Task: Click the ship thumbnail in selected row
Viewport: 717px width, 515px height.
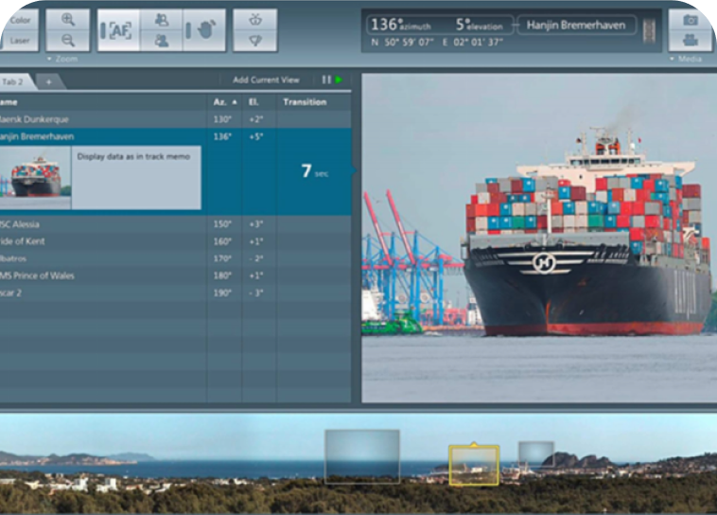Action: (x=35, y=178)
